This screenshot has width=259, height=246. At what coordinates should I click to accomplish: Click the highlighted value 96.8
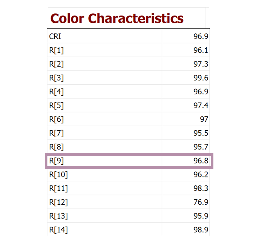tap(201, 161)
